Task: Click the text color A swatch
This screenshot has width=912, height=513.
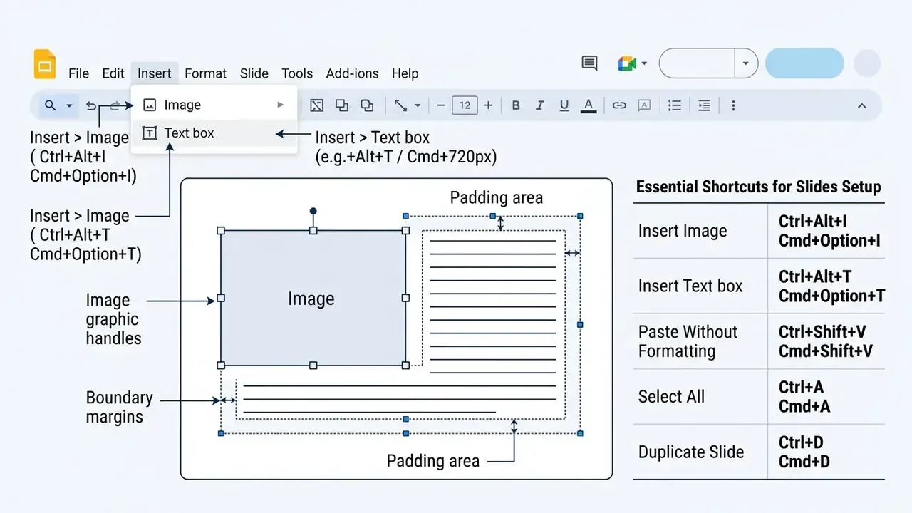Action: tap(589, 105)
